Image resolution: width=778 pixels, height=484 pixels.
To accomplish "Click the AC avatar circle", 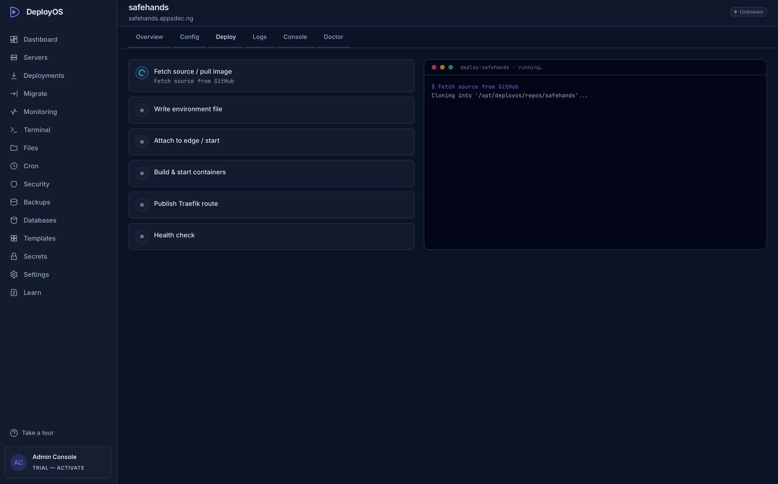I will click(x=18, y=463).
